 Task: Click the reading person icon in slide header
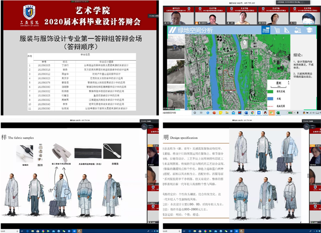(298, 30)
